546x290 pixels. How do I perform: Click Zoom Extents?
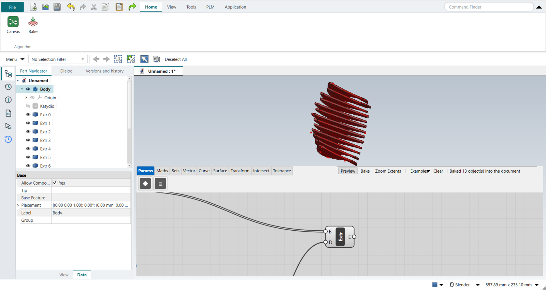pyautogui.click(x=388, y=171)
